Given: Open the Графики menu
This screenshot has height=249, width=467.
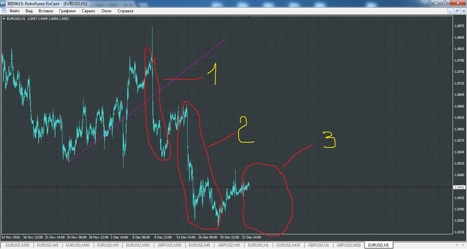Looking at the screenshot, I should point(67,11).
